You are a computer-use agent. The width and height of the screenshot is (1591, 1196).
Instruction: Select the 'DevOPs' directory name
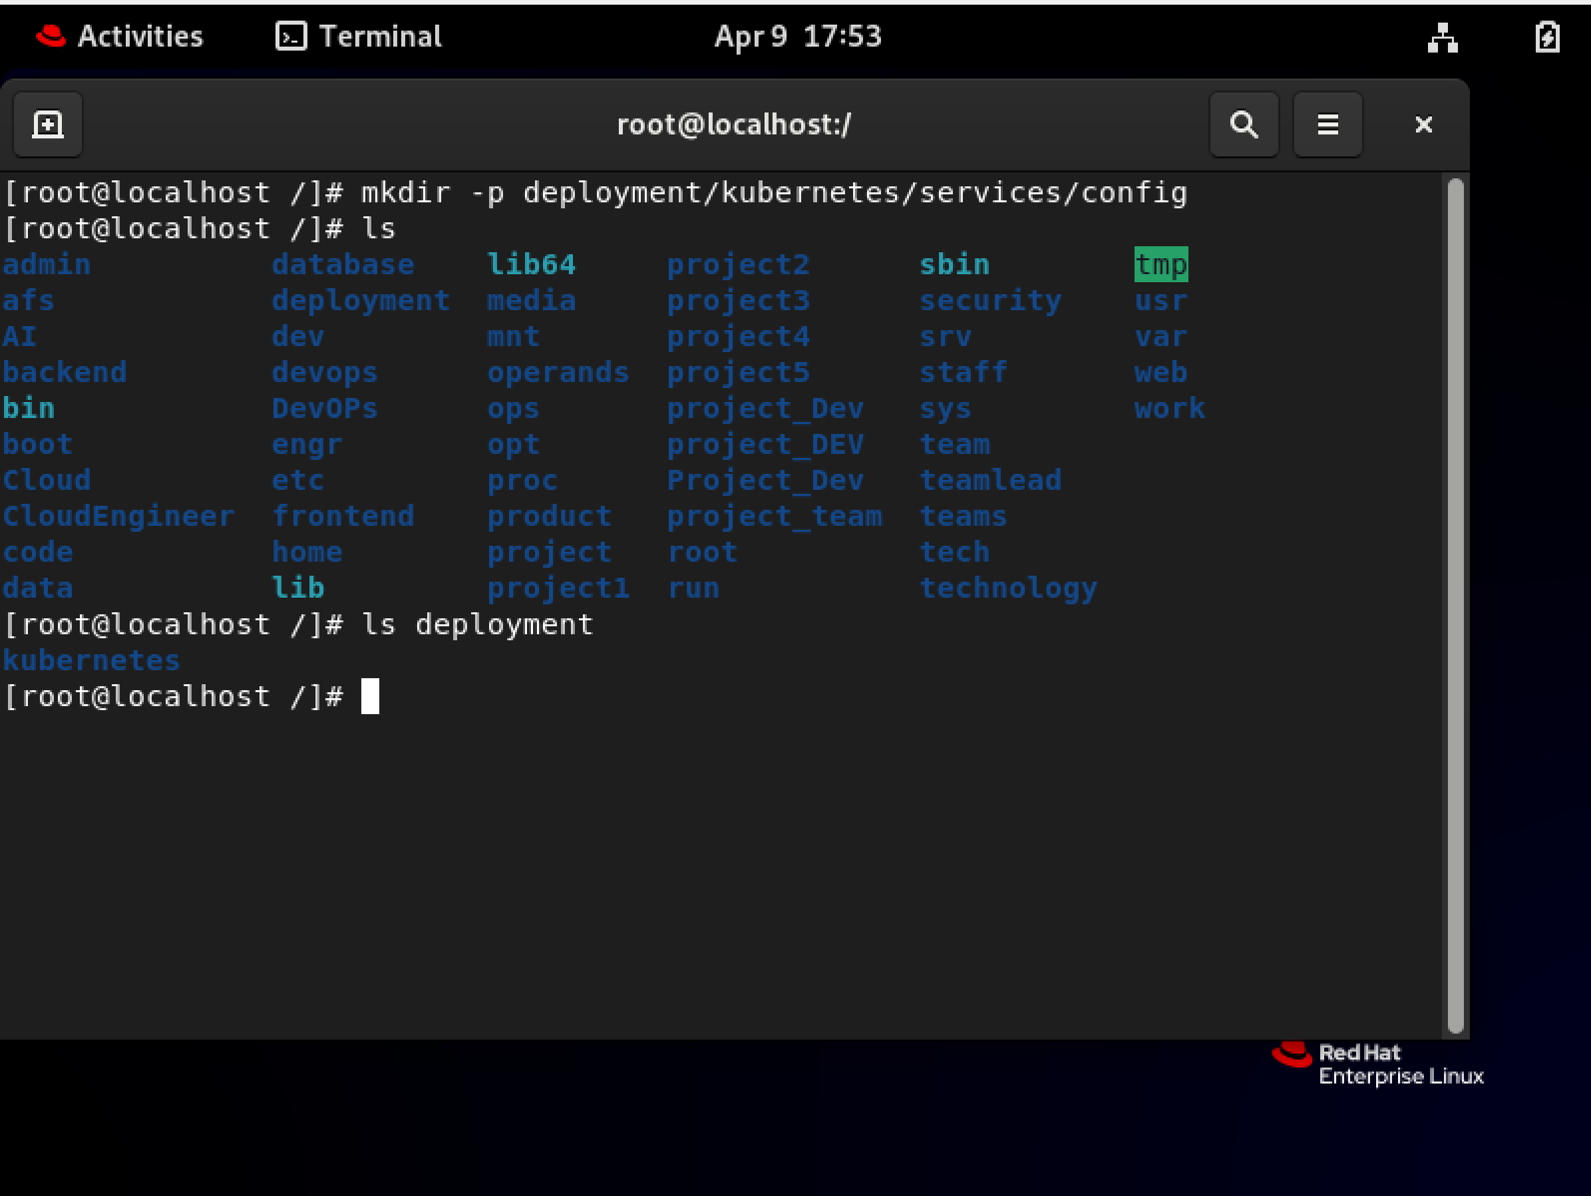tap(324, 408)
